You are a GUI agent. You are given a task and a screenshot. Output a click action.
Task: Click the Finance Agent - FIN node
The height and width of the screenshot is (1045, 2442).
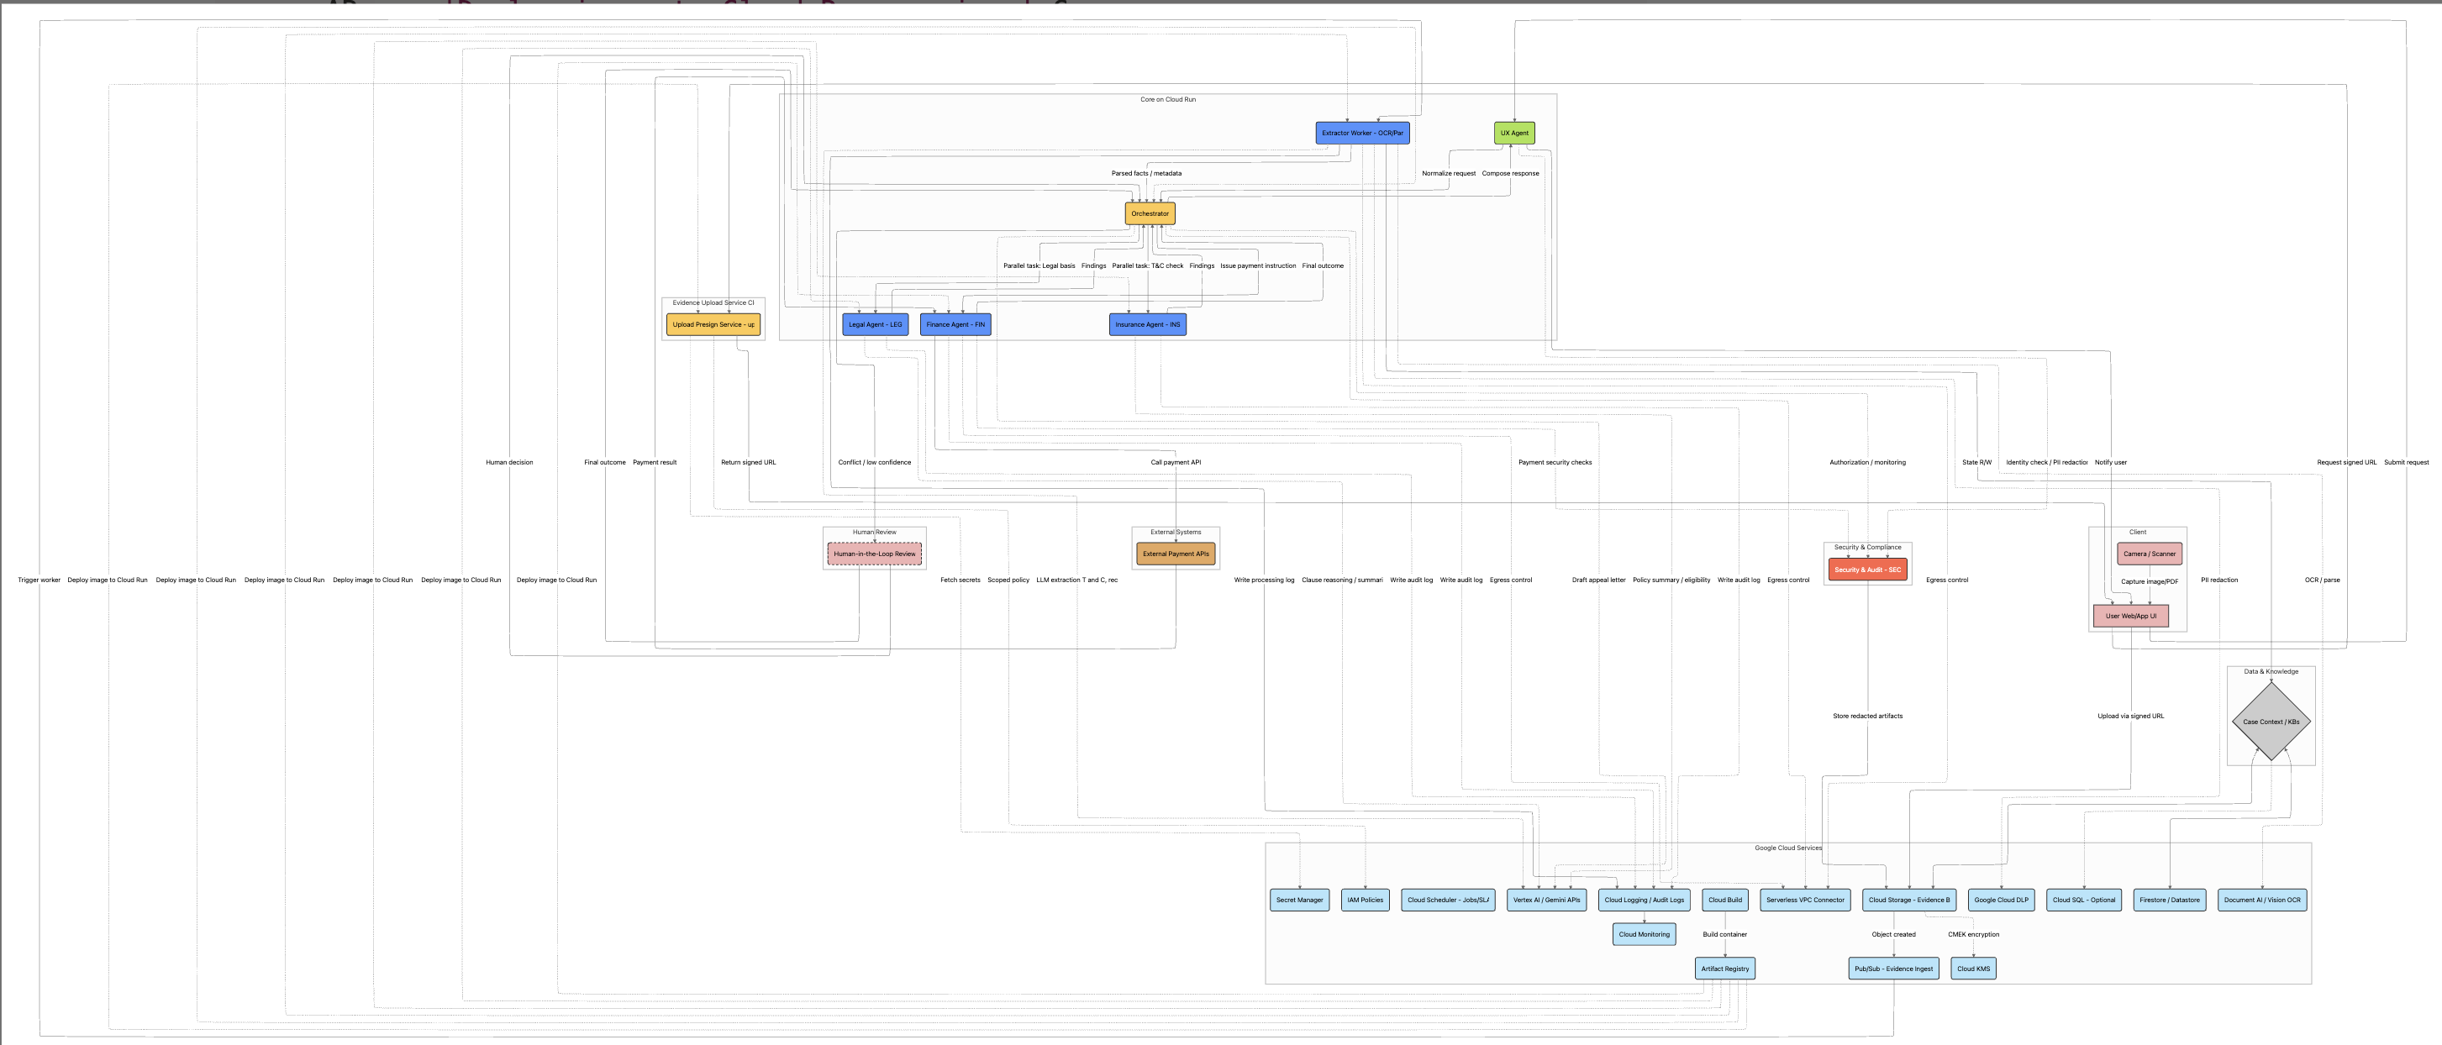[x=955, y=324]
